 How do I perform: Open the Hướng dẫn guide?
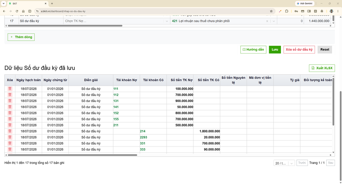(253, 50)
